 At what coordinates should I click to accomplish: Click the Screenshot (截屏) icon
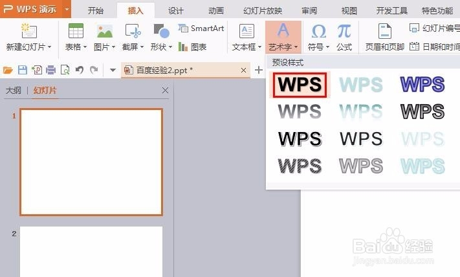click(x=133, y=31)
